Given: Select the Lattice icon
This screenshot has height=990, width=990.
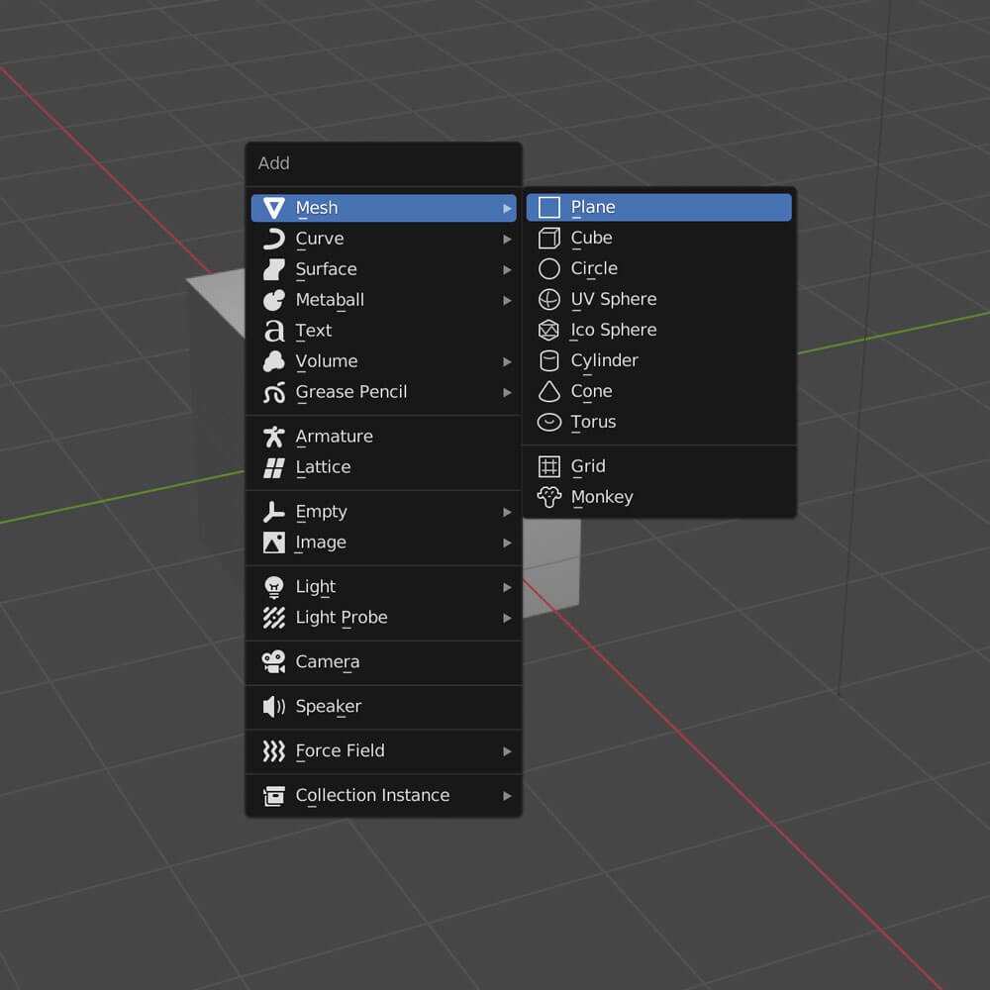Looking at the screenshot, I should point(273,467).
